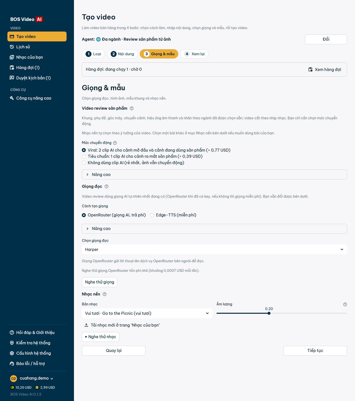Open Duyệt kịch bản (1) in sidebar

[37, 78]
